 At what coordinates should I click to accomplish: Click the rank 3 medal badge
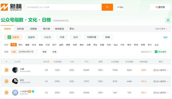(x=7, y=92)
